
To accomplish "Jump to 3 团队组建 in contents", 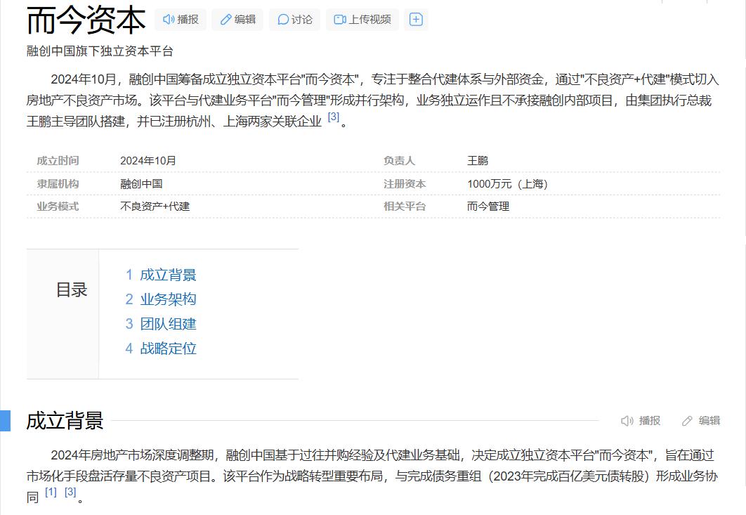I will tap(161, 324).
